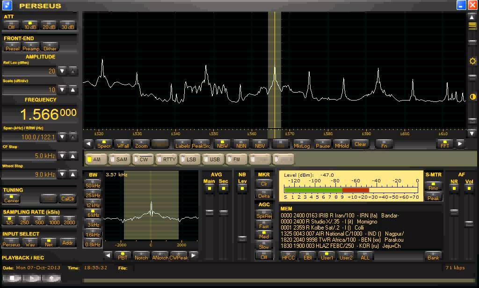
Task: Click the Zoom display button
Action: coord(141,144)
